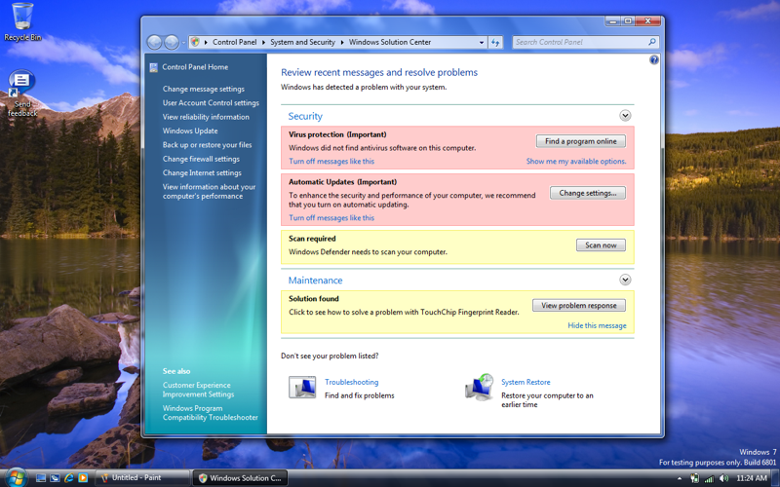This screenshot has height=487, width=780.
Task: Click the taskbar clock showing 11:24 AM
Action: pyautogui.click(x=752, y=478)
